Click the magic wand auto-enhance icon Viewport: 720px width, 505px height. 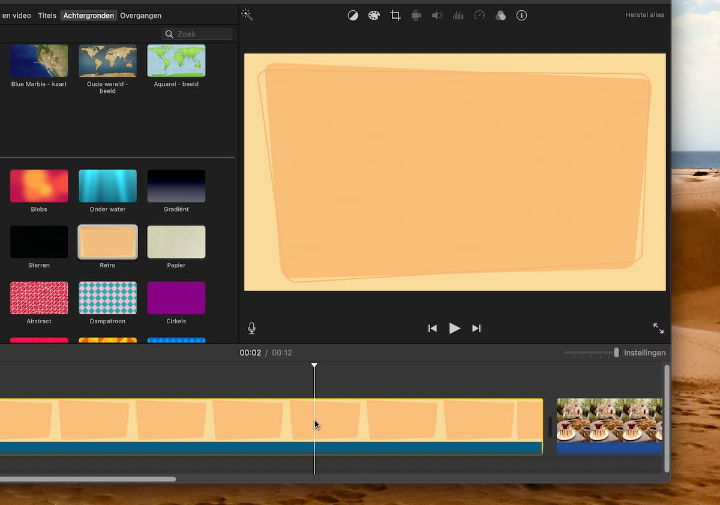(247, 15)
